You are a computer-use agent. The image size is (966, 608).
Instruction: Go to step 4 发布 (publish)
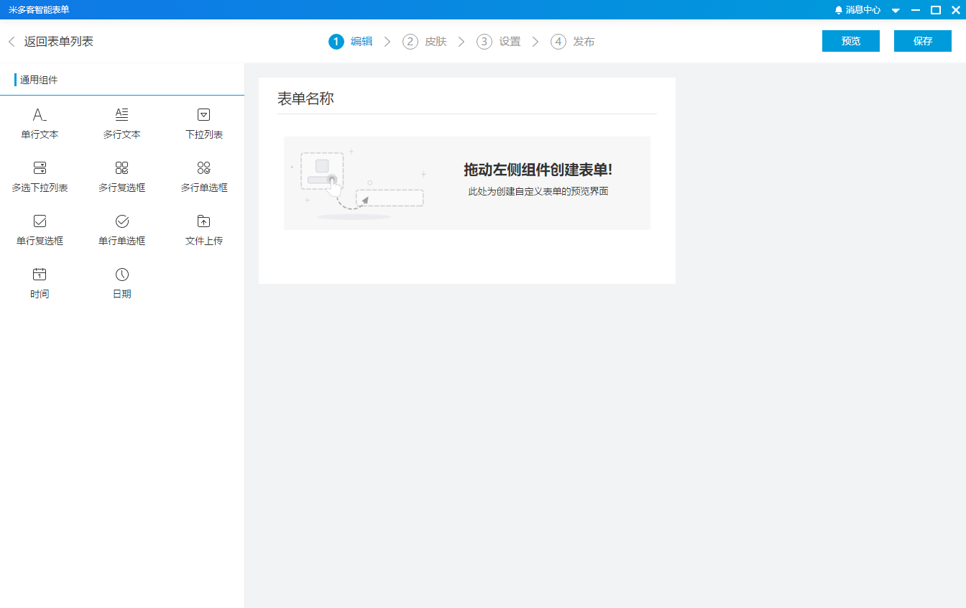[x=573, y=42]
